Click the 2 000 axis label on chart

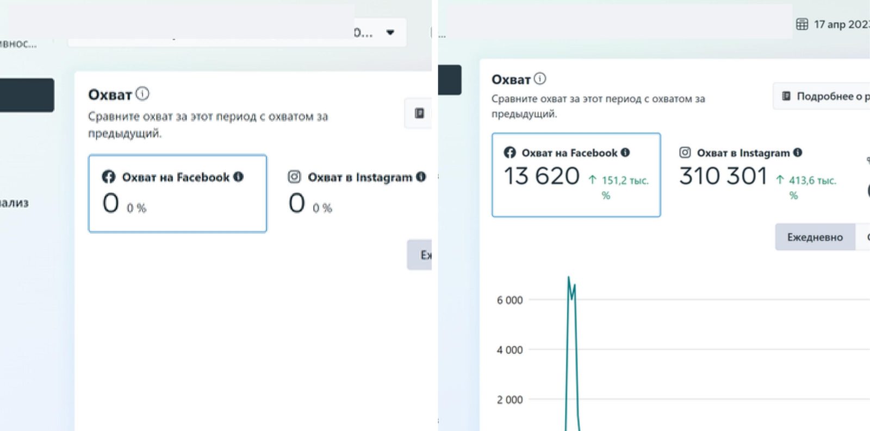pos(509,400)
